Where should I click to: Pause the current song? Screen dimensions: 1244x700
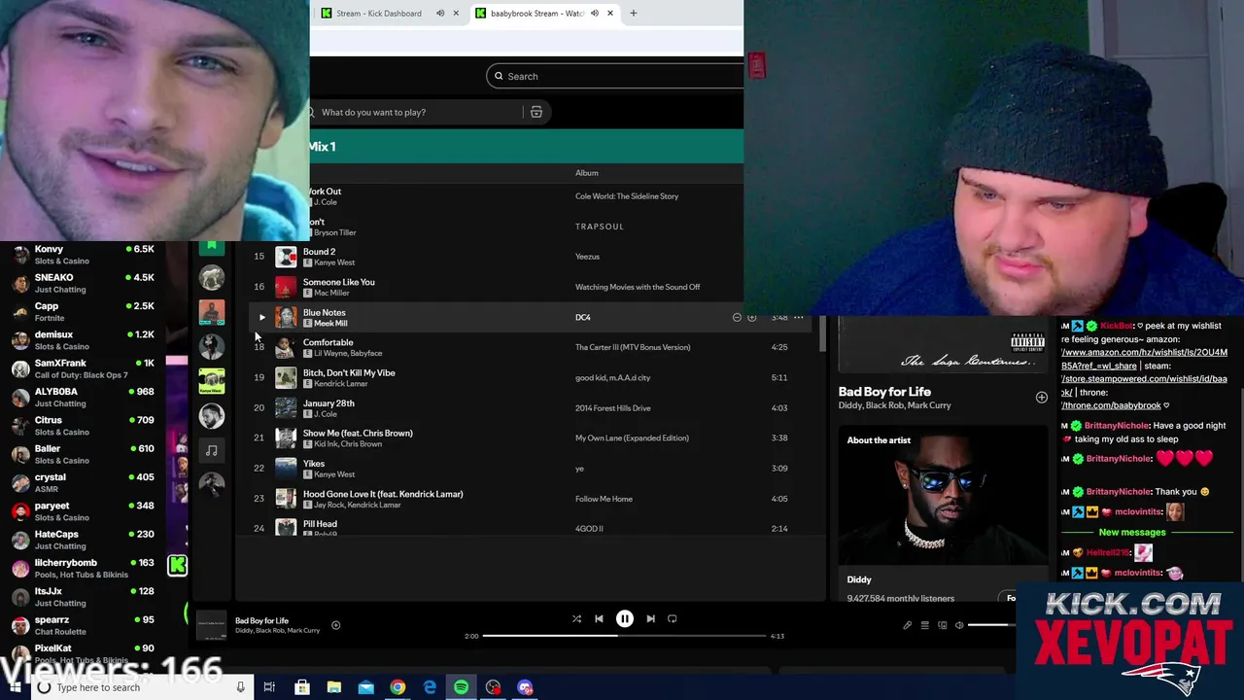point(625,618)
